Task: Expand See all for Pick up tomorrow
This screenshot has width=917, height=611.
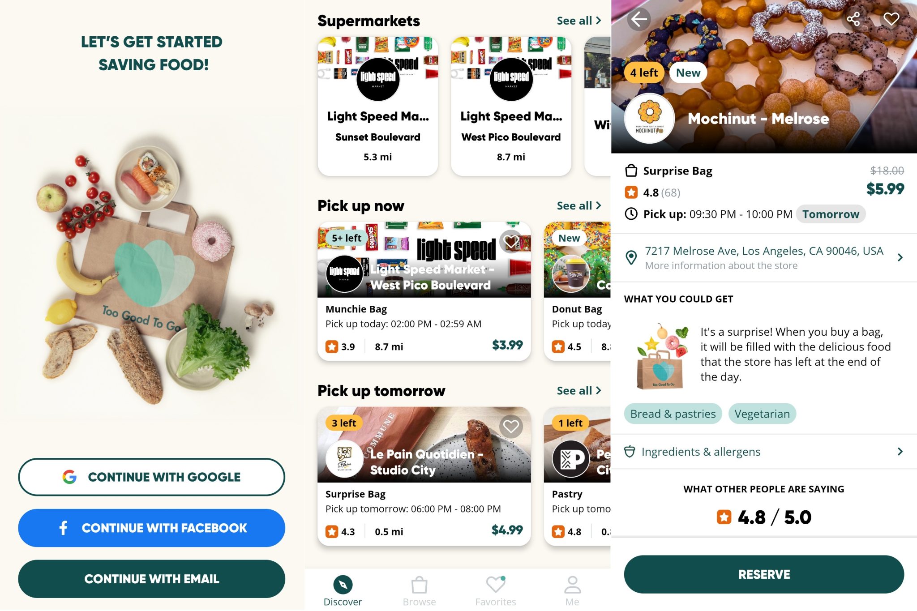Action: click(578, 390)
